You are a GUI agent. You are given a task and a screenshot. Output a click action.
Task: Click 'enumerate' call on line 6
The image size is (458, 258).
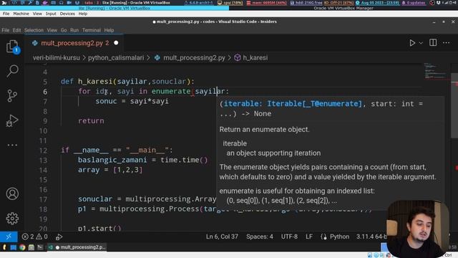171,91
